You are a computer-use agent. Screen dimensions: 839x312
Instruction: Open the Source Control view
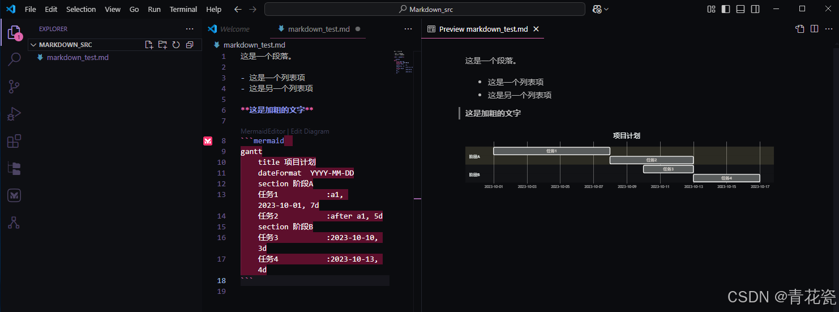14,87
